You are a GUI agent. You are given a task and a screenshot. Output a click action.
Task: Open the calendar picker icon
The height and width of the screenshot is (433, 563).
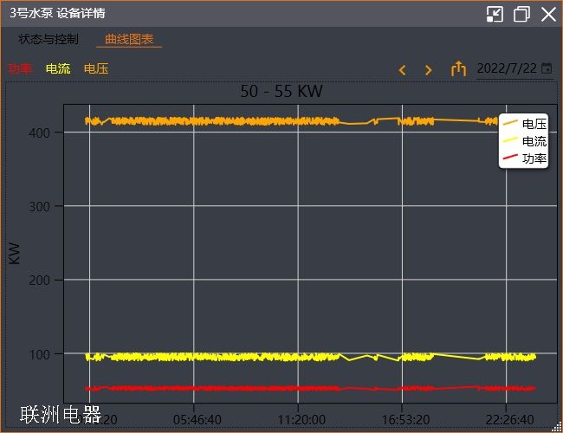(546, 68)
